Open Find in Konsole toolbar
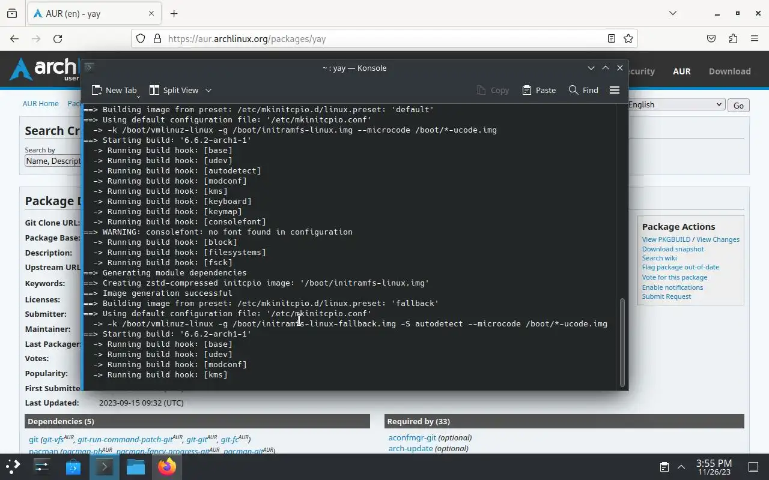769x480 pixels. [x=583, y=90]
